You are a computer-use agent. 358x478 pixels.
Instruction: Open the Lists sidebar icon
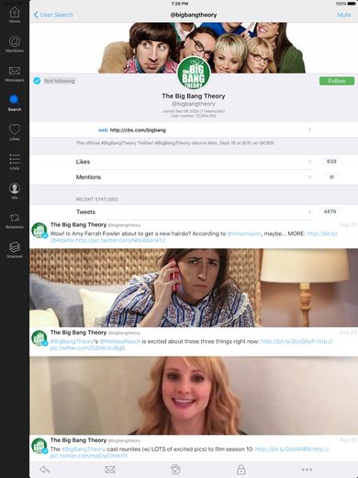pos(15,162)
